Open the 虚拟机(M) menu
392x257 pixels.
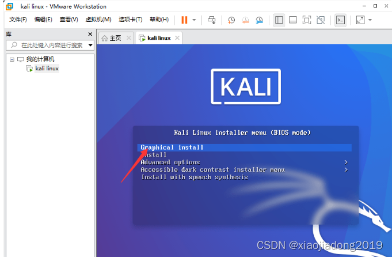[98, 20]
